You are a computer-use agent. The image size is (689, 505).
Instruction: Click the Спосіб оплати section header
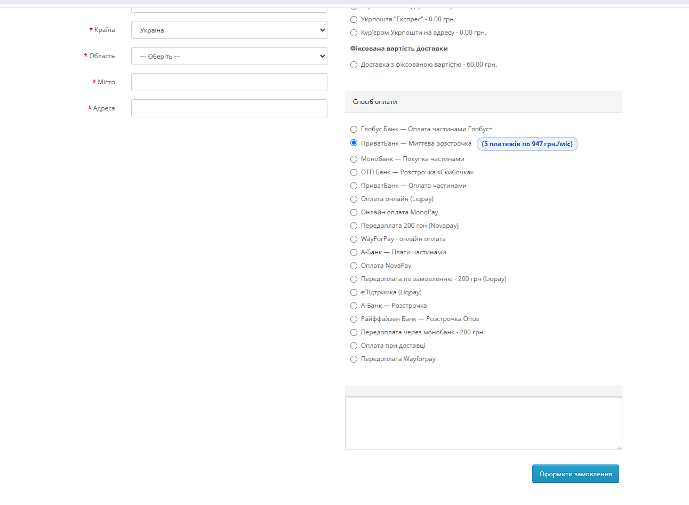coord(484,102)
